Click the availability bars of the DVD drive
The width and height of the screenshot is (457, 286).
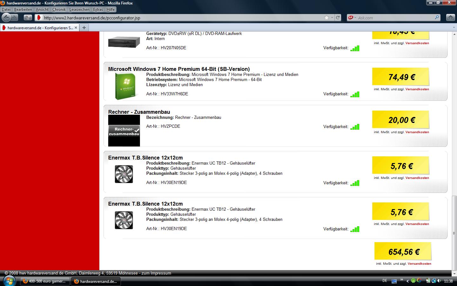355,48
